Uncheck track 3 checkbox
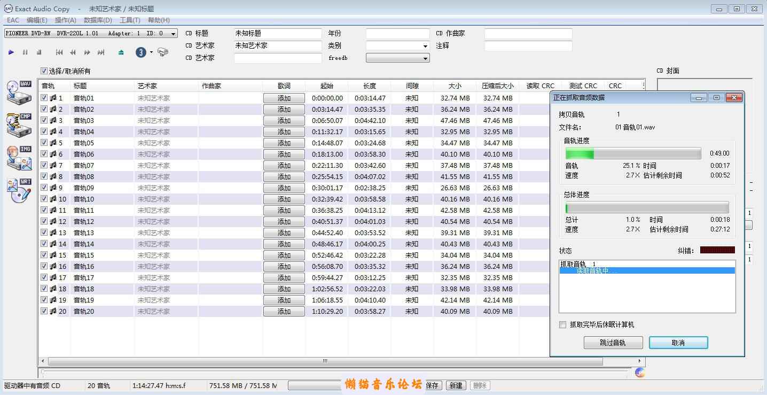This screenshot has height=395, width=767. (44, 120)
